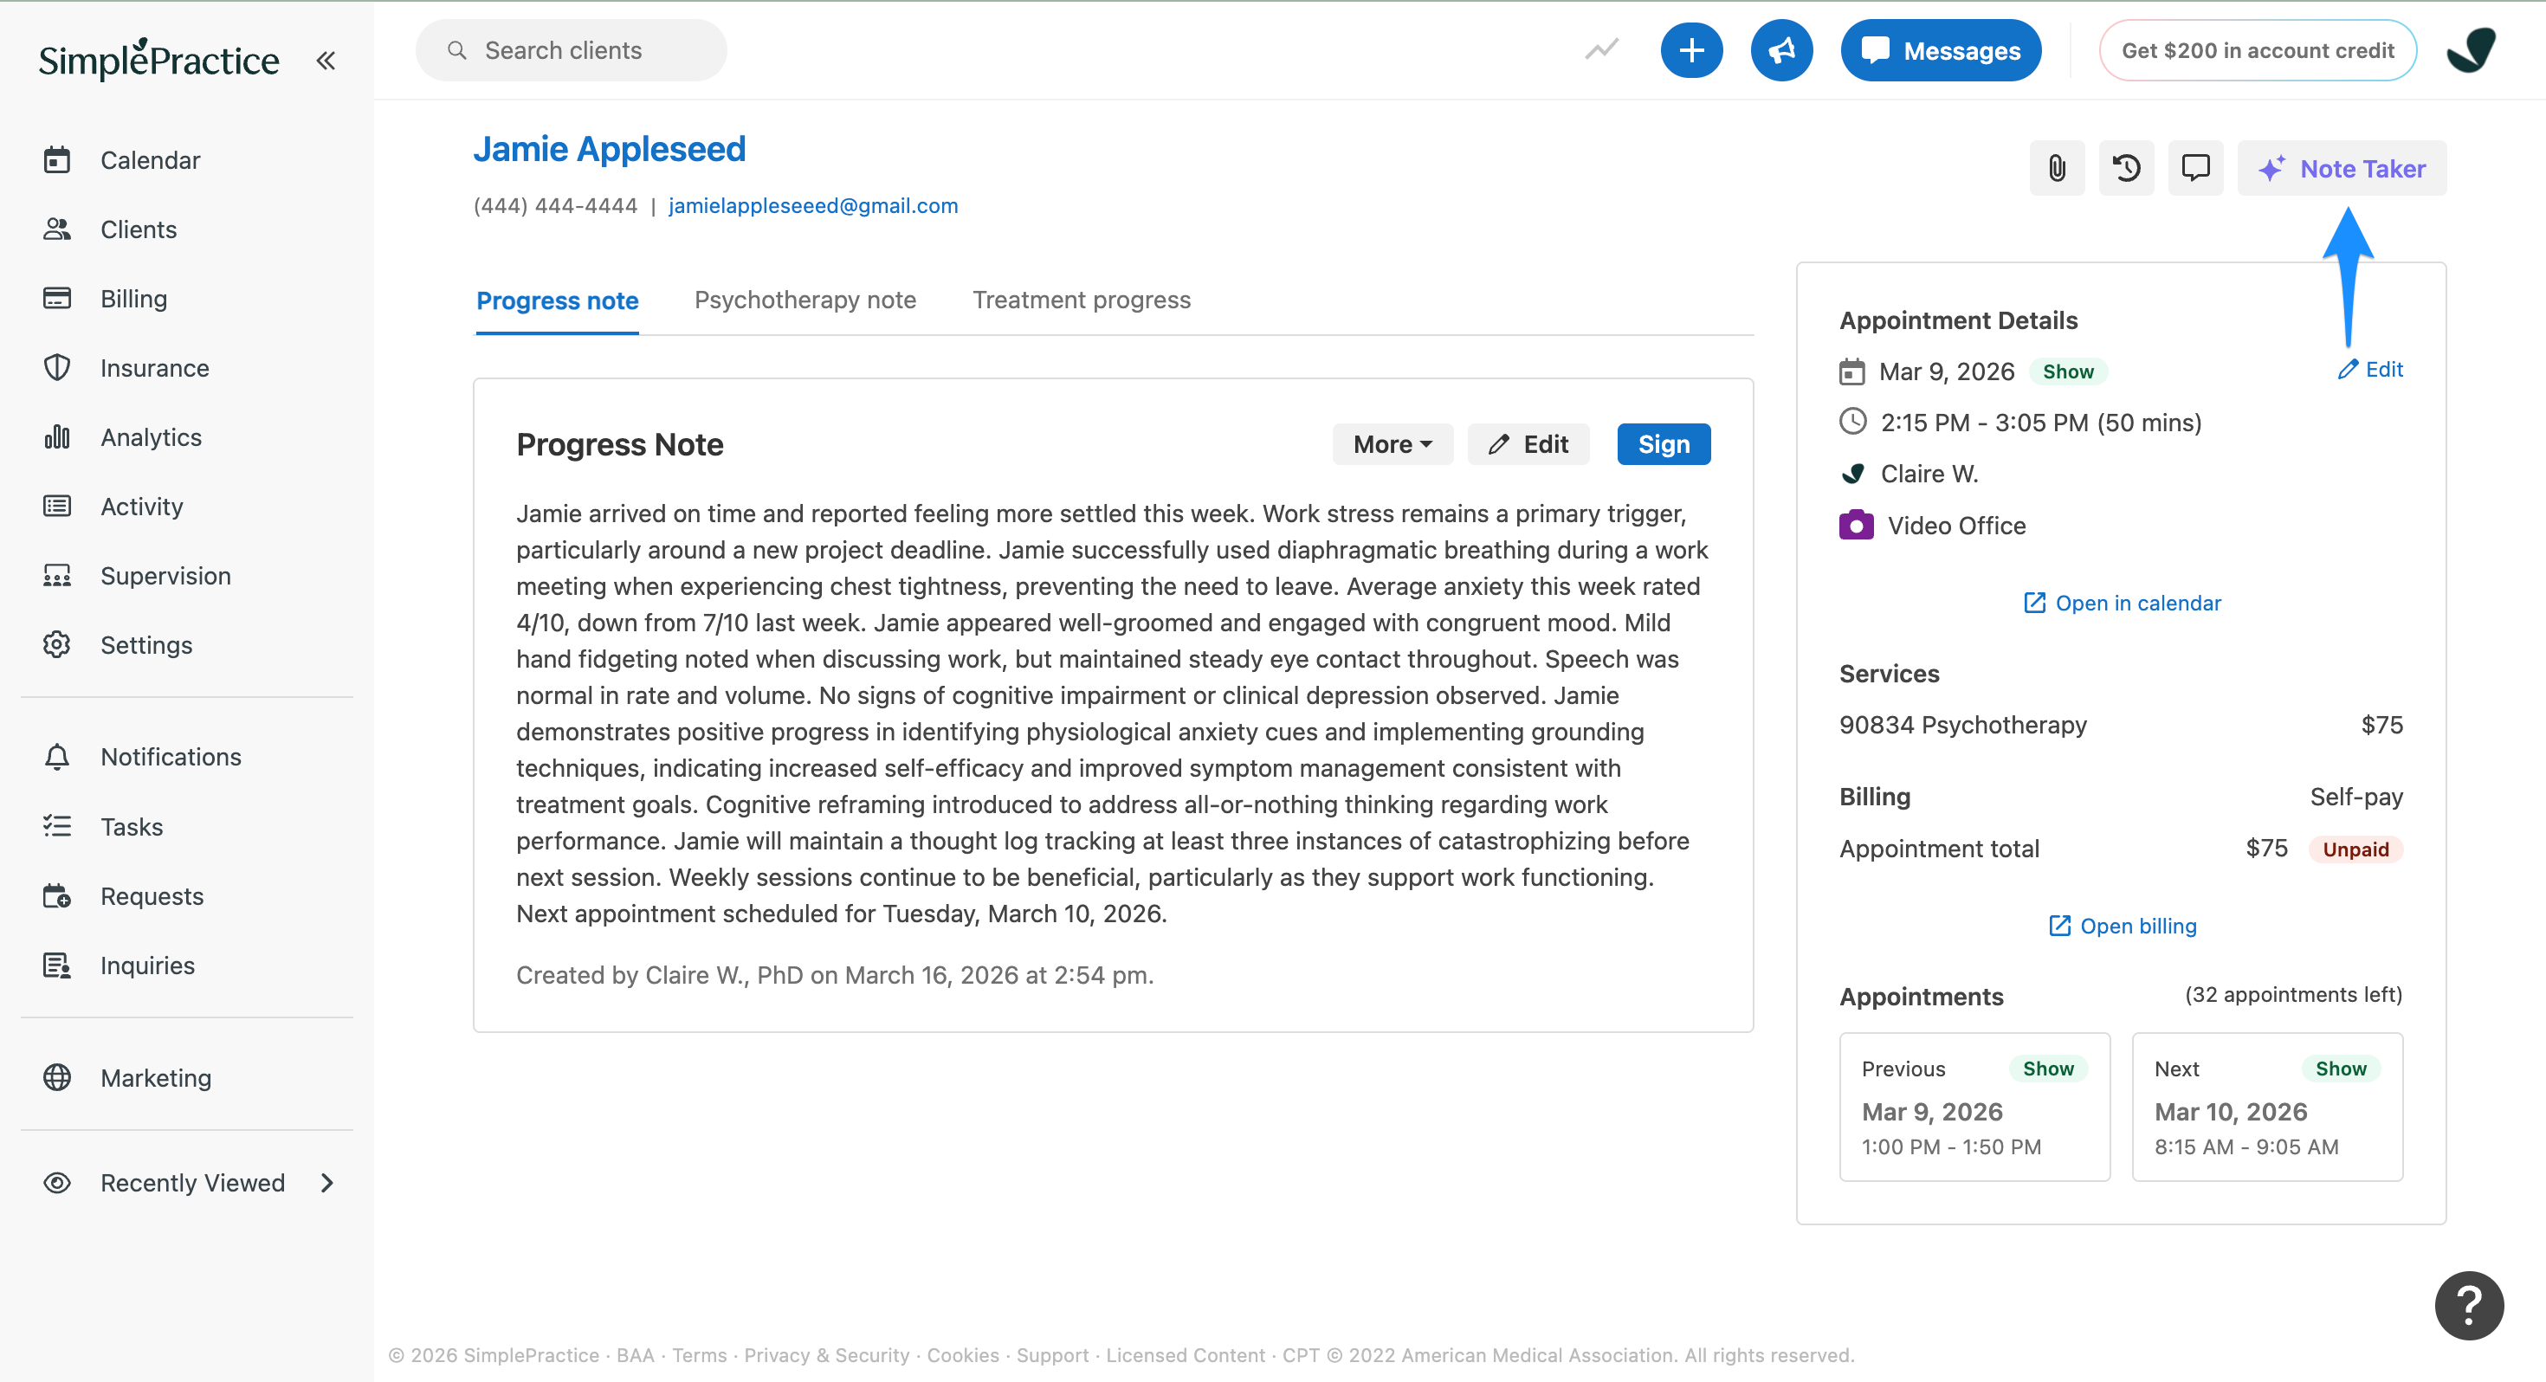Viewport: 2546px width, 1382px height.
Task: Open the help question mark button
Action: [x=2469, y=1305]
